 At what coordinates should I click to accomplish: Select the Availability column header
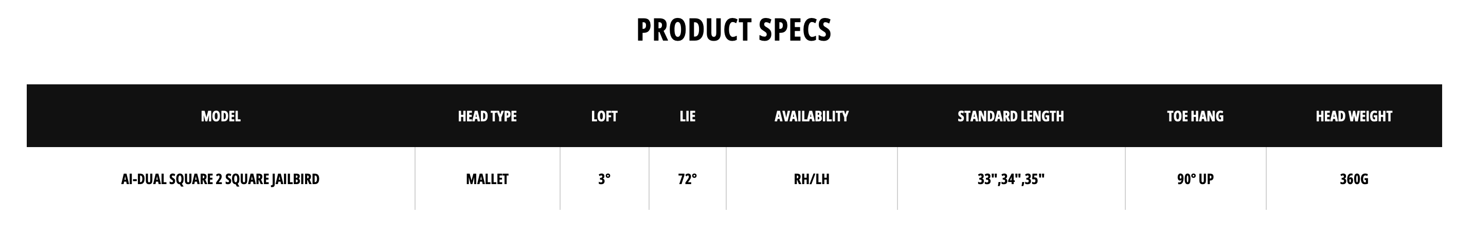pos(811,117)
